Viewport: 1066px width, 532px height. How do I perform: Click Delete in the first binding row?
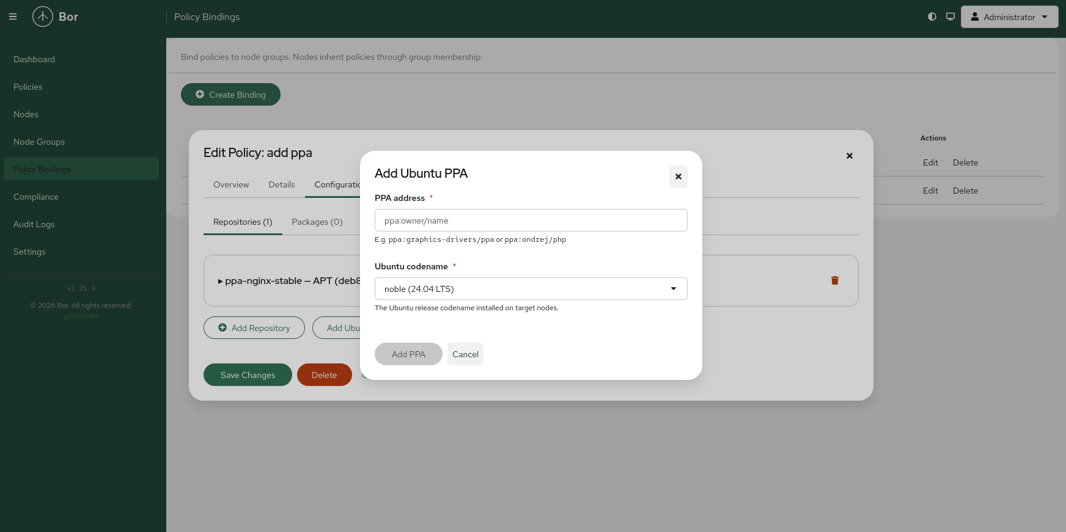[965, 162]
